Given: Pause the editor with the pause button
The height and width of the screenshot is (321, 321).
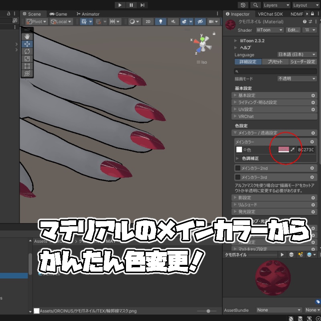Looking at the screenshot, I should click(131, 5).
